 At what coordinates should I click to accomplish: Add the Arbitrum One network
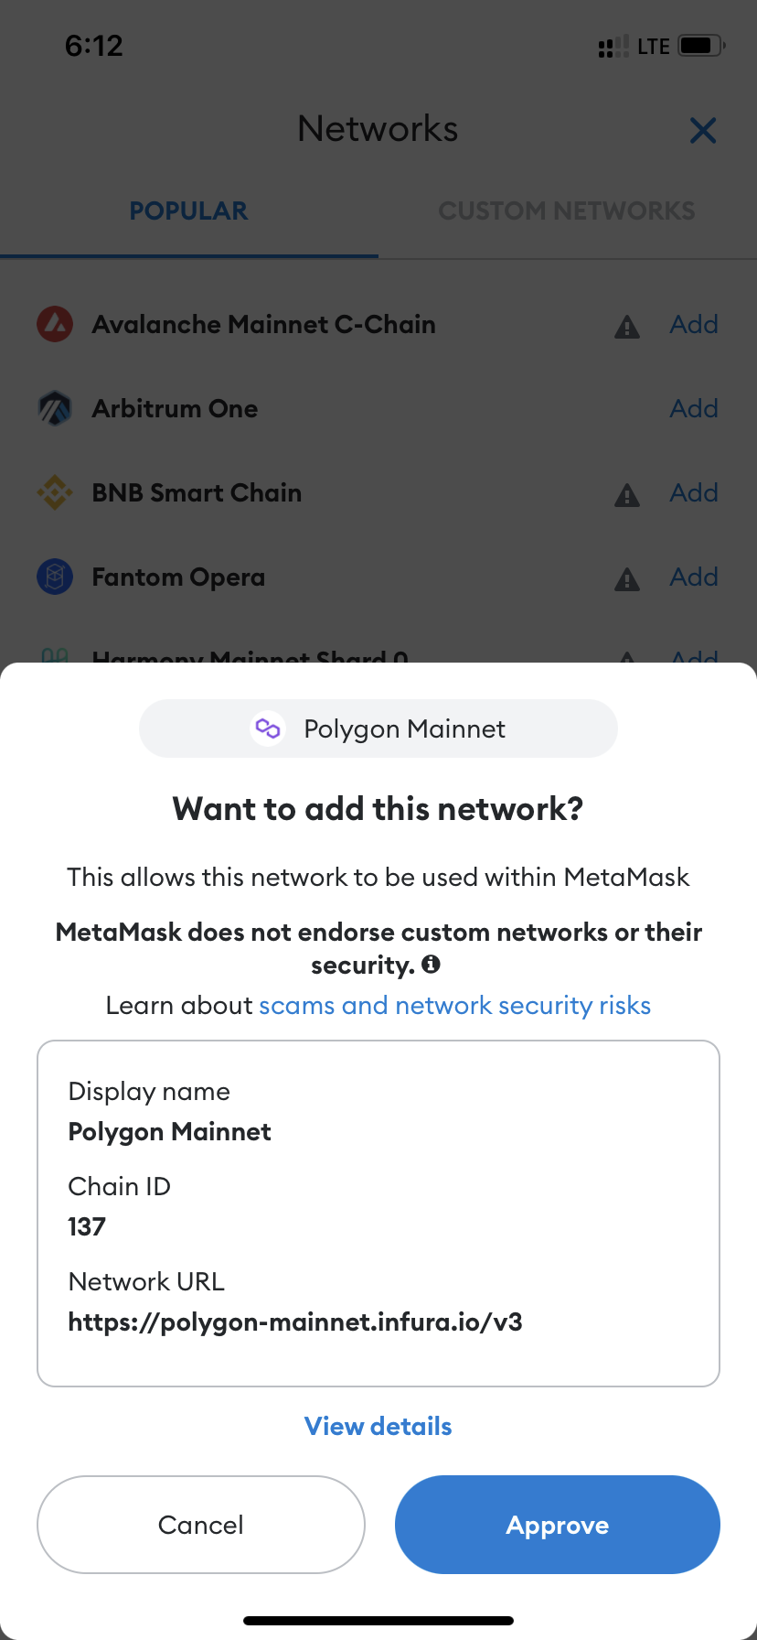(694, 409)
